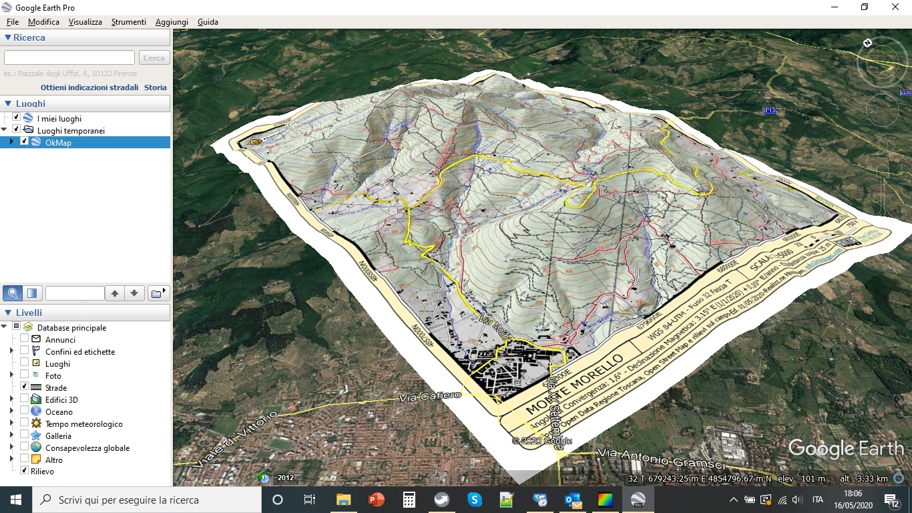Open File Explorer from the taskbar
This screenshot has height=513, width=912.
(344, 500)
